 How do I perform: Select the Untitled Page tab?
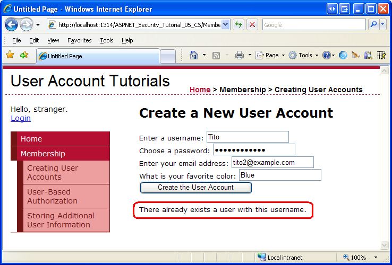click(x=98, y=56)
